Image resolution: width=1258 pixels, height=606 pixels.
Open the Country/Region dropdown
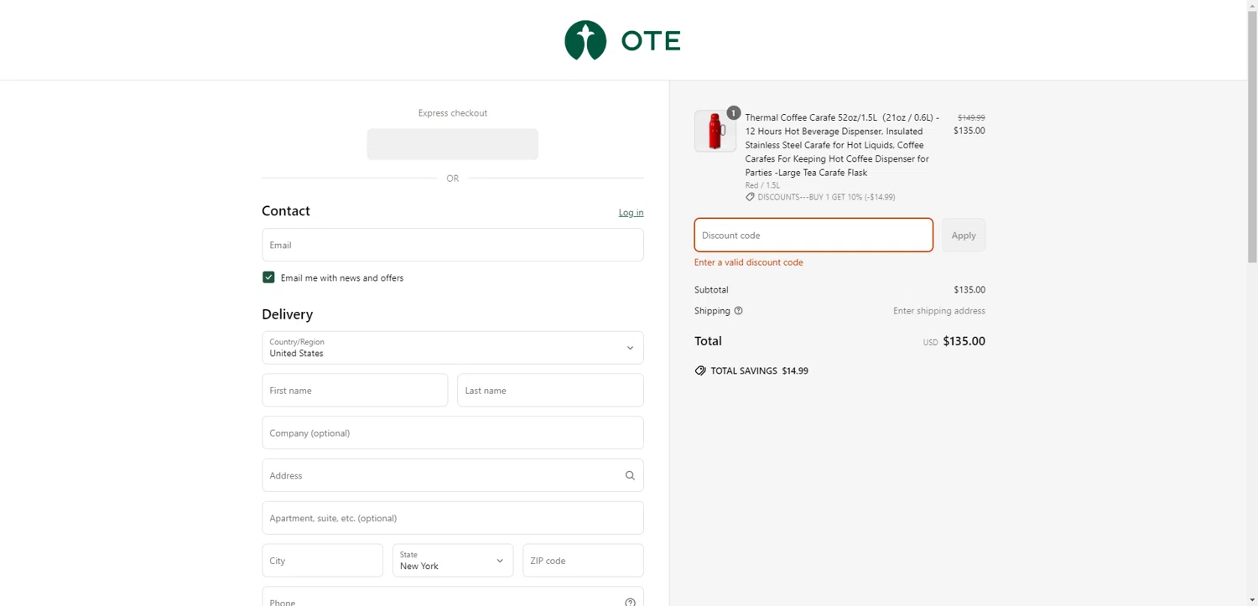453,348
